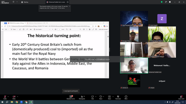
Task: Toggle the view layout icon in title bar
Action: point(170,2)
